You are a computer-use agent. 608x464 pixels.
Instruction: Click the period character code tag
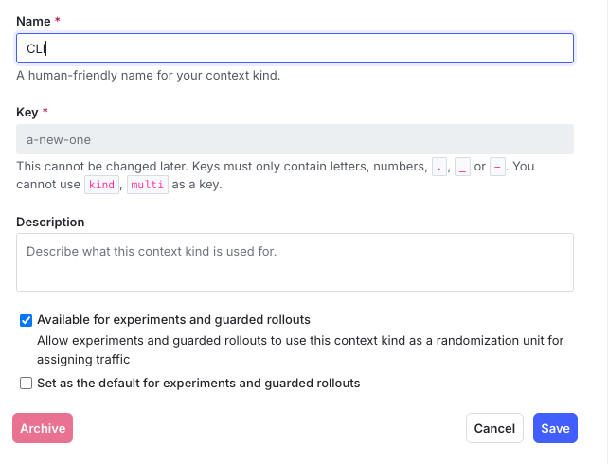(439, 167)
